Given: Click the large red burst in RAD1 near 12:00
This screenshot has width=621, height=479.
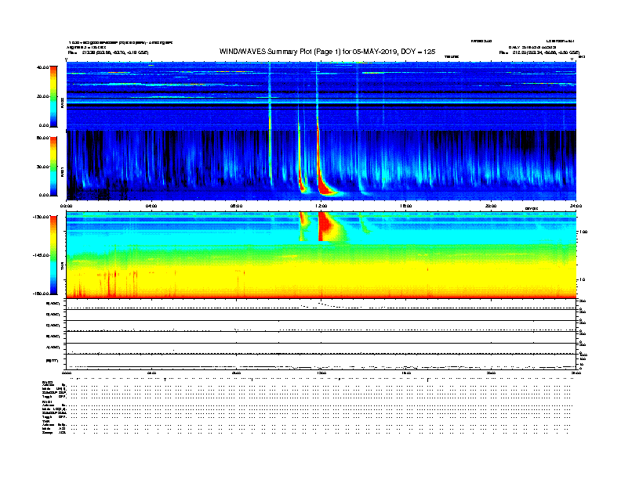Looking at the screenshot, I should (x=325, y=186).
